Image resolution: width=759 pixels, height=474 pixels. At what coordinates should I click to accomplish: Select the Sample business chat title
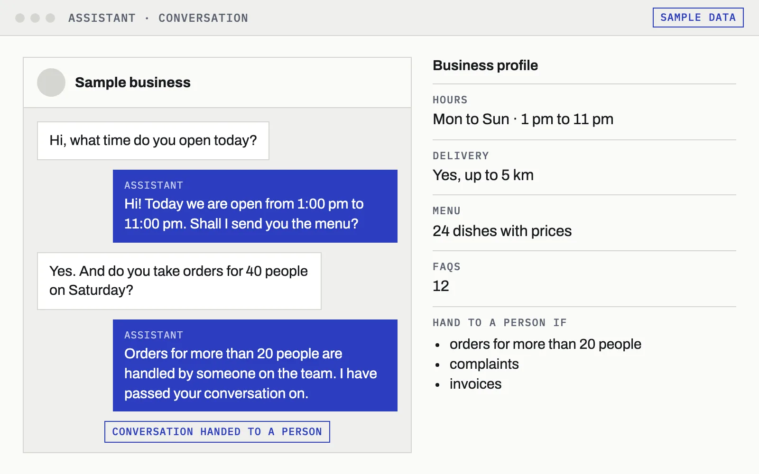point(133,82)
